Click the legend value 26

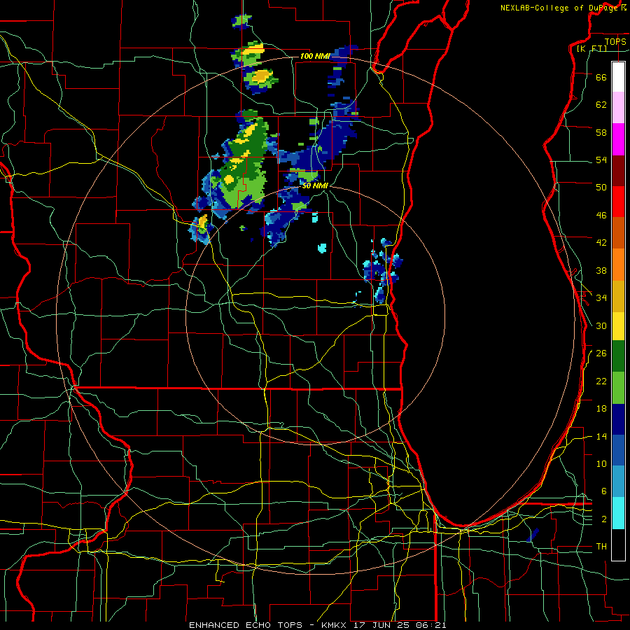(x=601, y=353)
